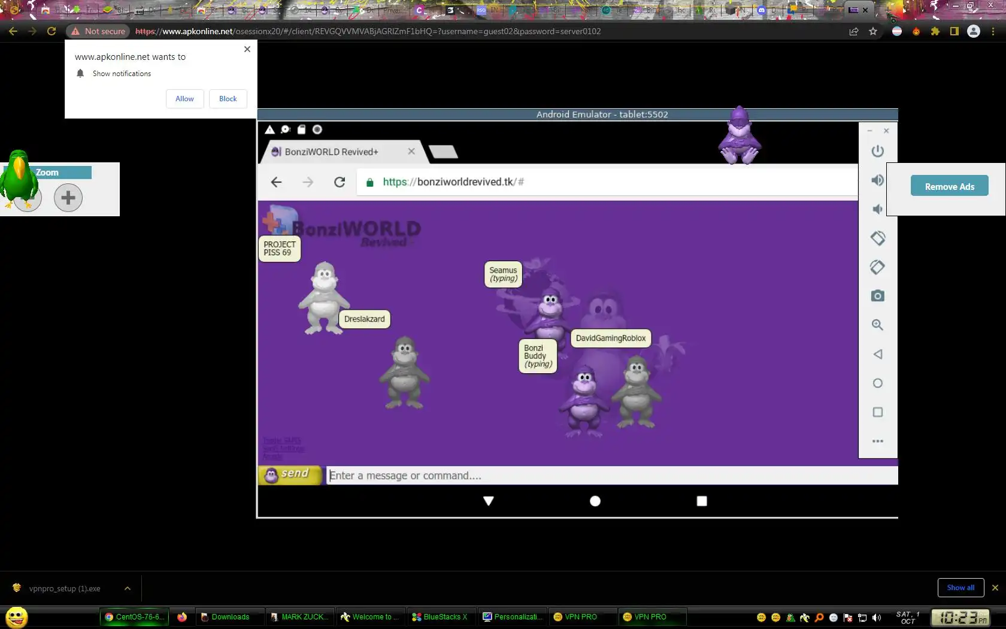Click the bonziworldrevived.tk address bar
Viewport: 1006px width, 629px height.
point(607,182)
